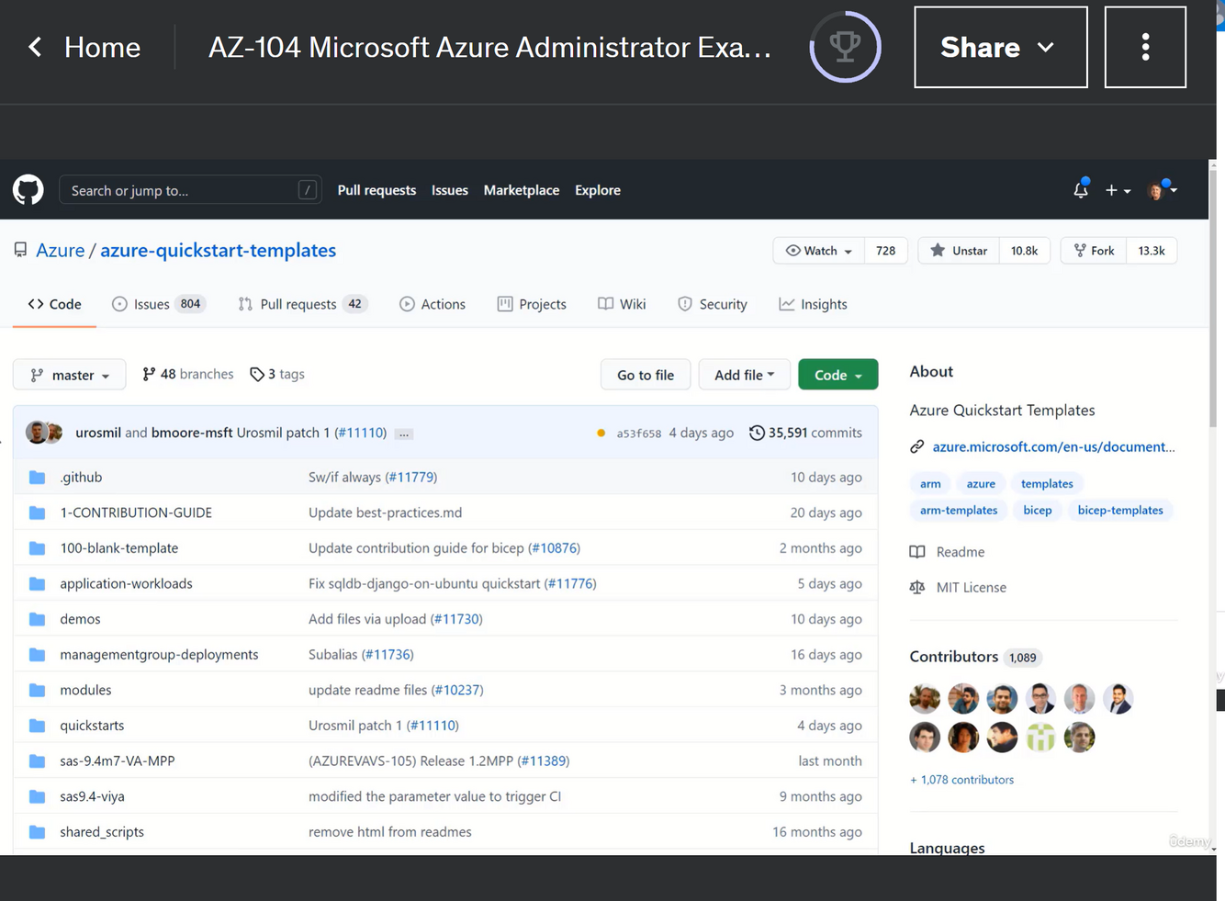The height and width of the screenshot is (901, 1225).
Task: Open the three-dot more options menu
Action: point(1145,47)
